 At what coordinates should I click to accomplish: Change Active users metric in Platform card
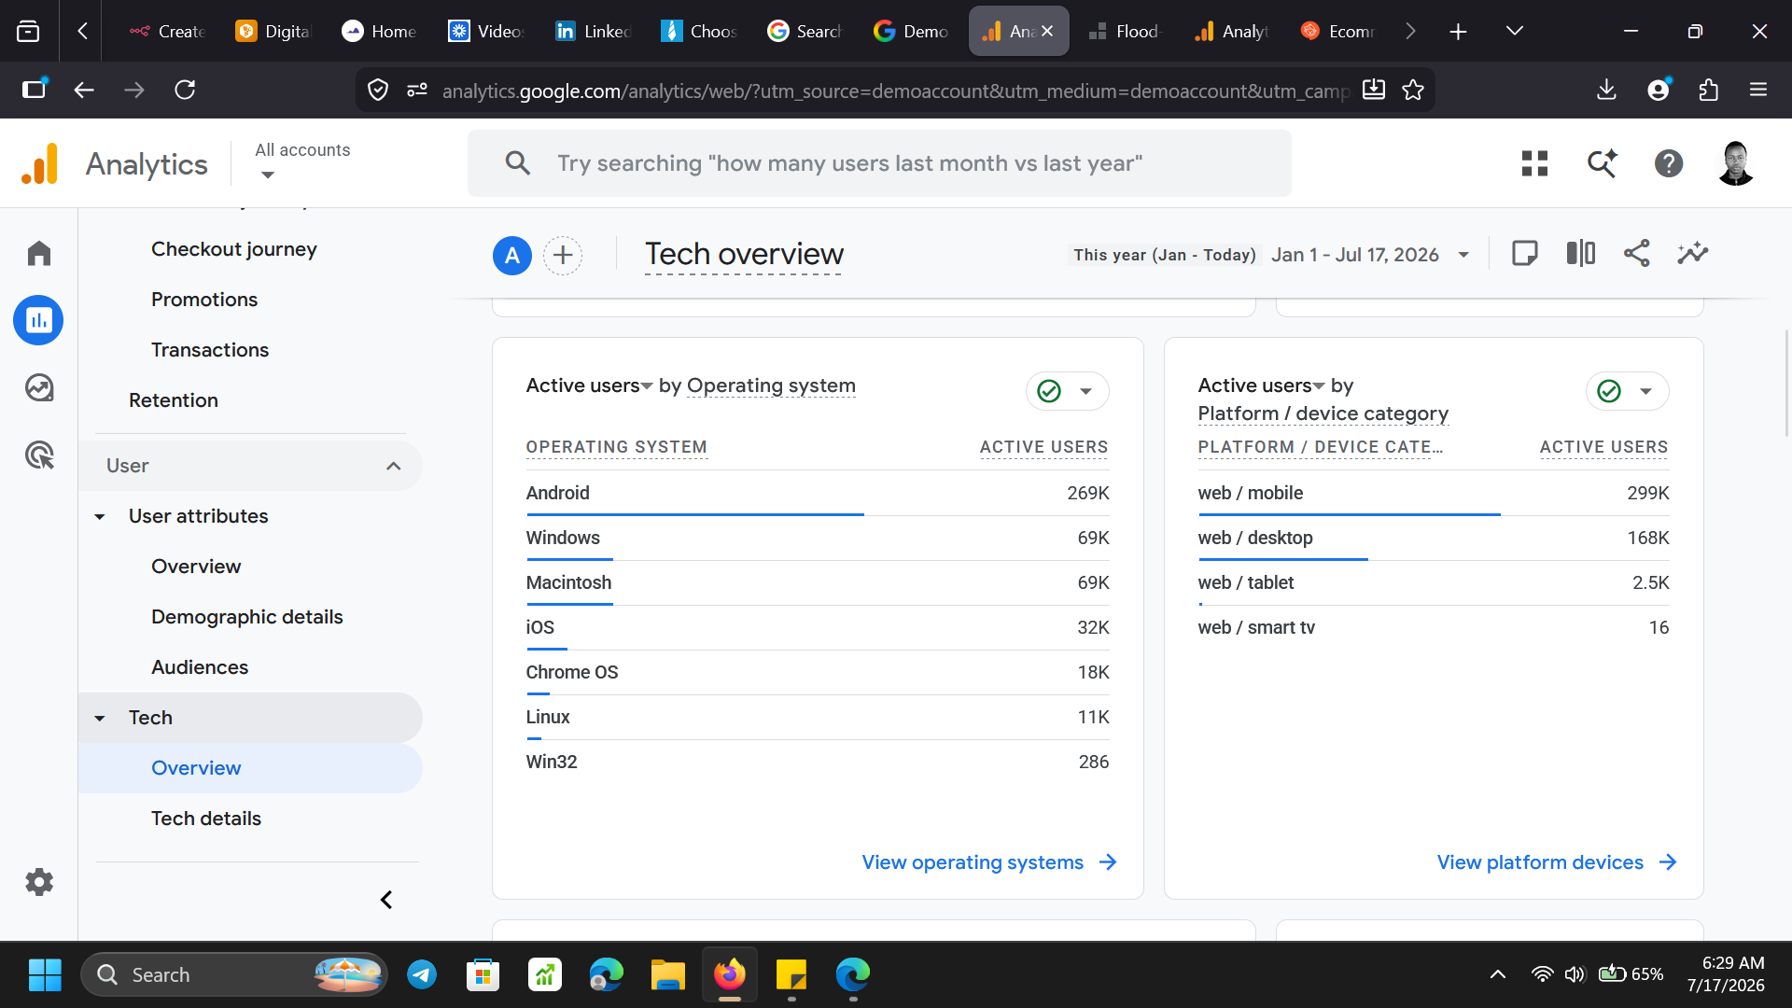pyautogui.click(x=1262, y=385)
